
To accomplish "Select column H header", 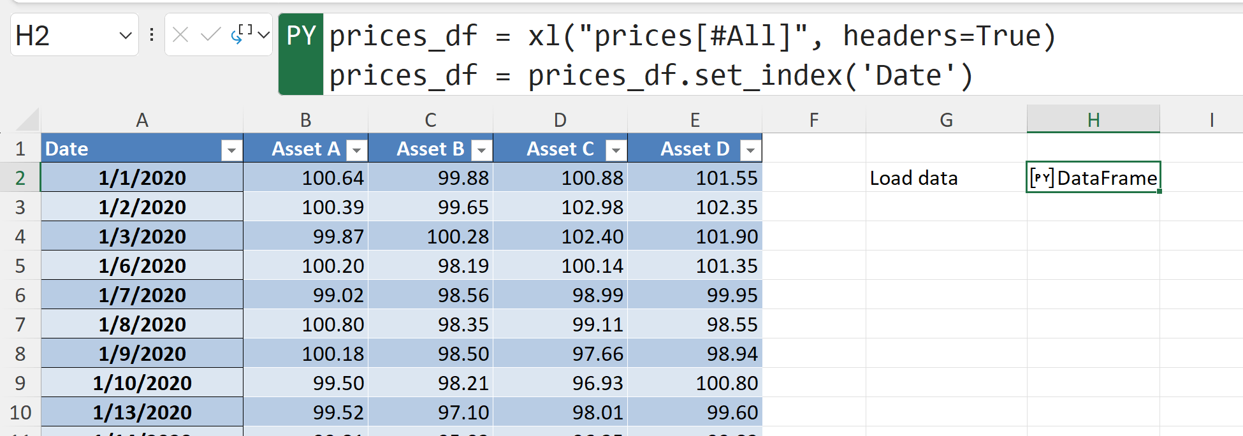I will point(1093,120).
